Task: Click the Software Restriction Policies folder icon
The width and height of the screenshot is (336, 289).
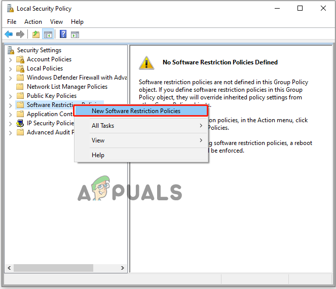Action: pyautogui.click(x=20, y=105)
